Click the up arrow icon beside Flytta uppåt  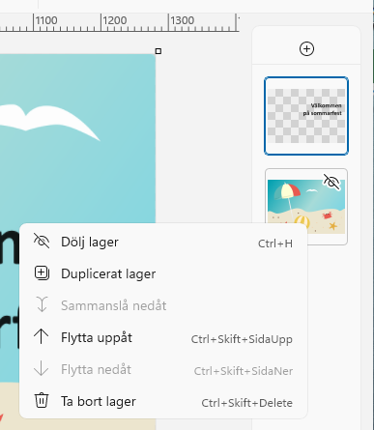(42, 336)
